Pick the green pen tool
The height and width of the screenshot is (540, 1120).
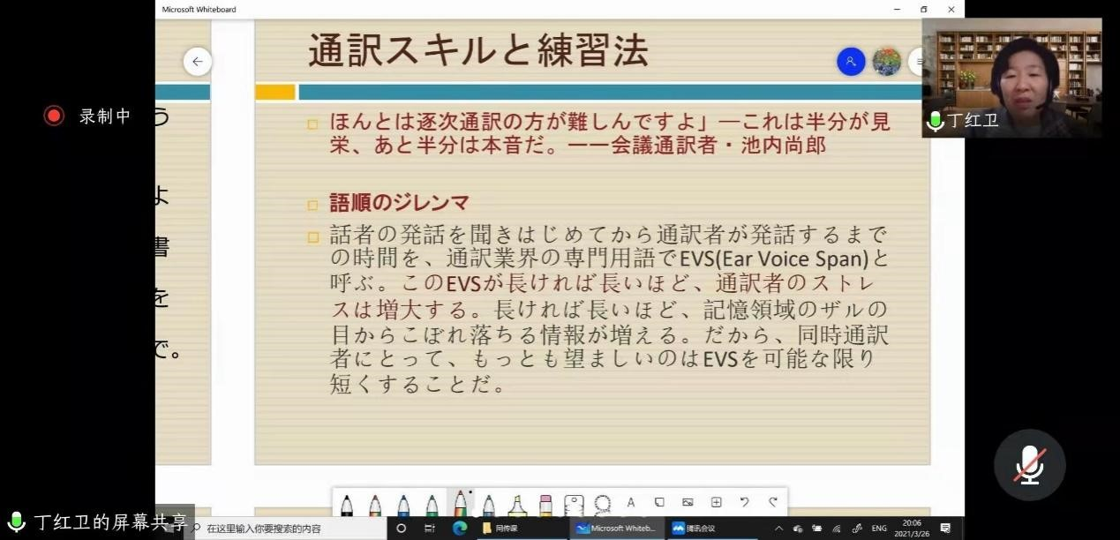pyautogui.click(x=432, y=505)
